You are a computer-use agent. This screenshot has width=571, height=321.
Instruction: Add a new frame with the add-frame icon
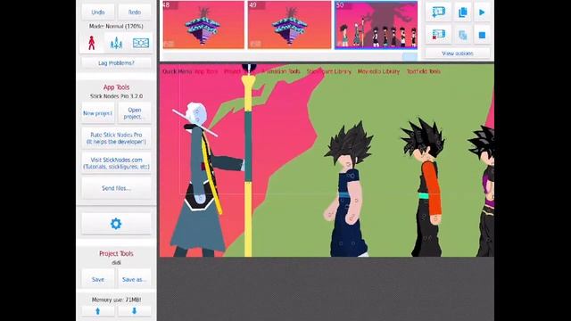[438, 12]
